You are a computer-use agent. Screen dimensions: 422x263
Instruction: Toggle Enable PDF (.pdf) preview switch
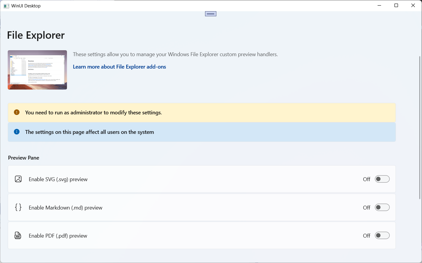point(382,236)
